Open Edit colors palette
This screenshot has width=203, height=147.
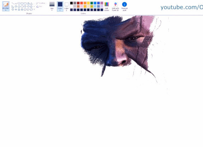(x=107, y=6)
